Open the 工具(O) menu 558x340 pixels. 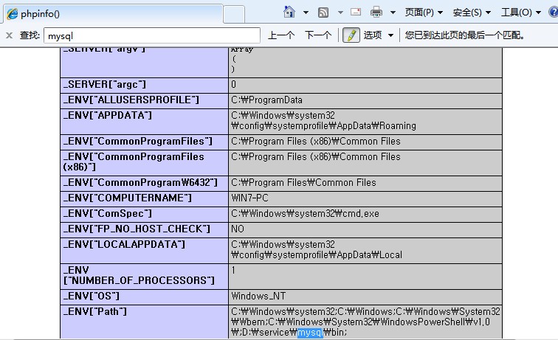[520, 13]
